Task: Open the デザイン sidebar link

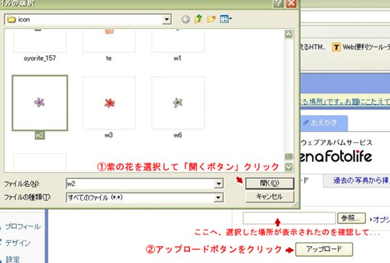Action: point(18,242)
